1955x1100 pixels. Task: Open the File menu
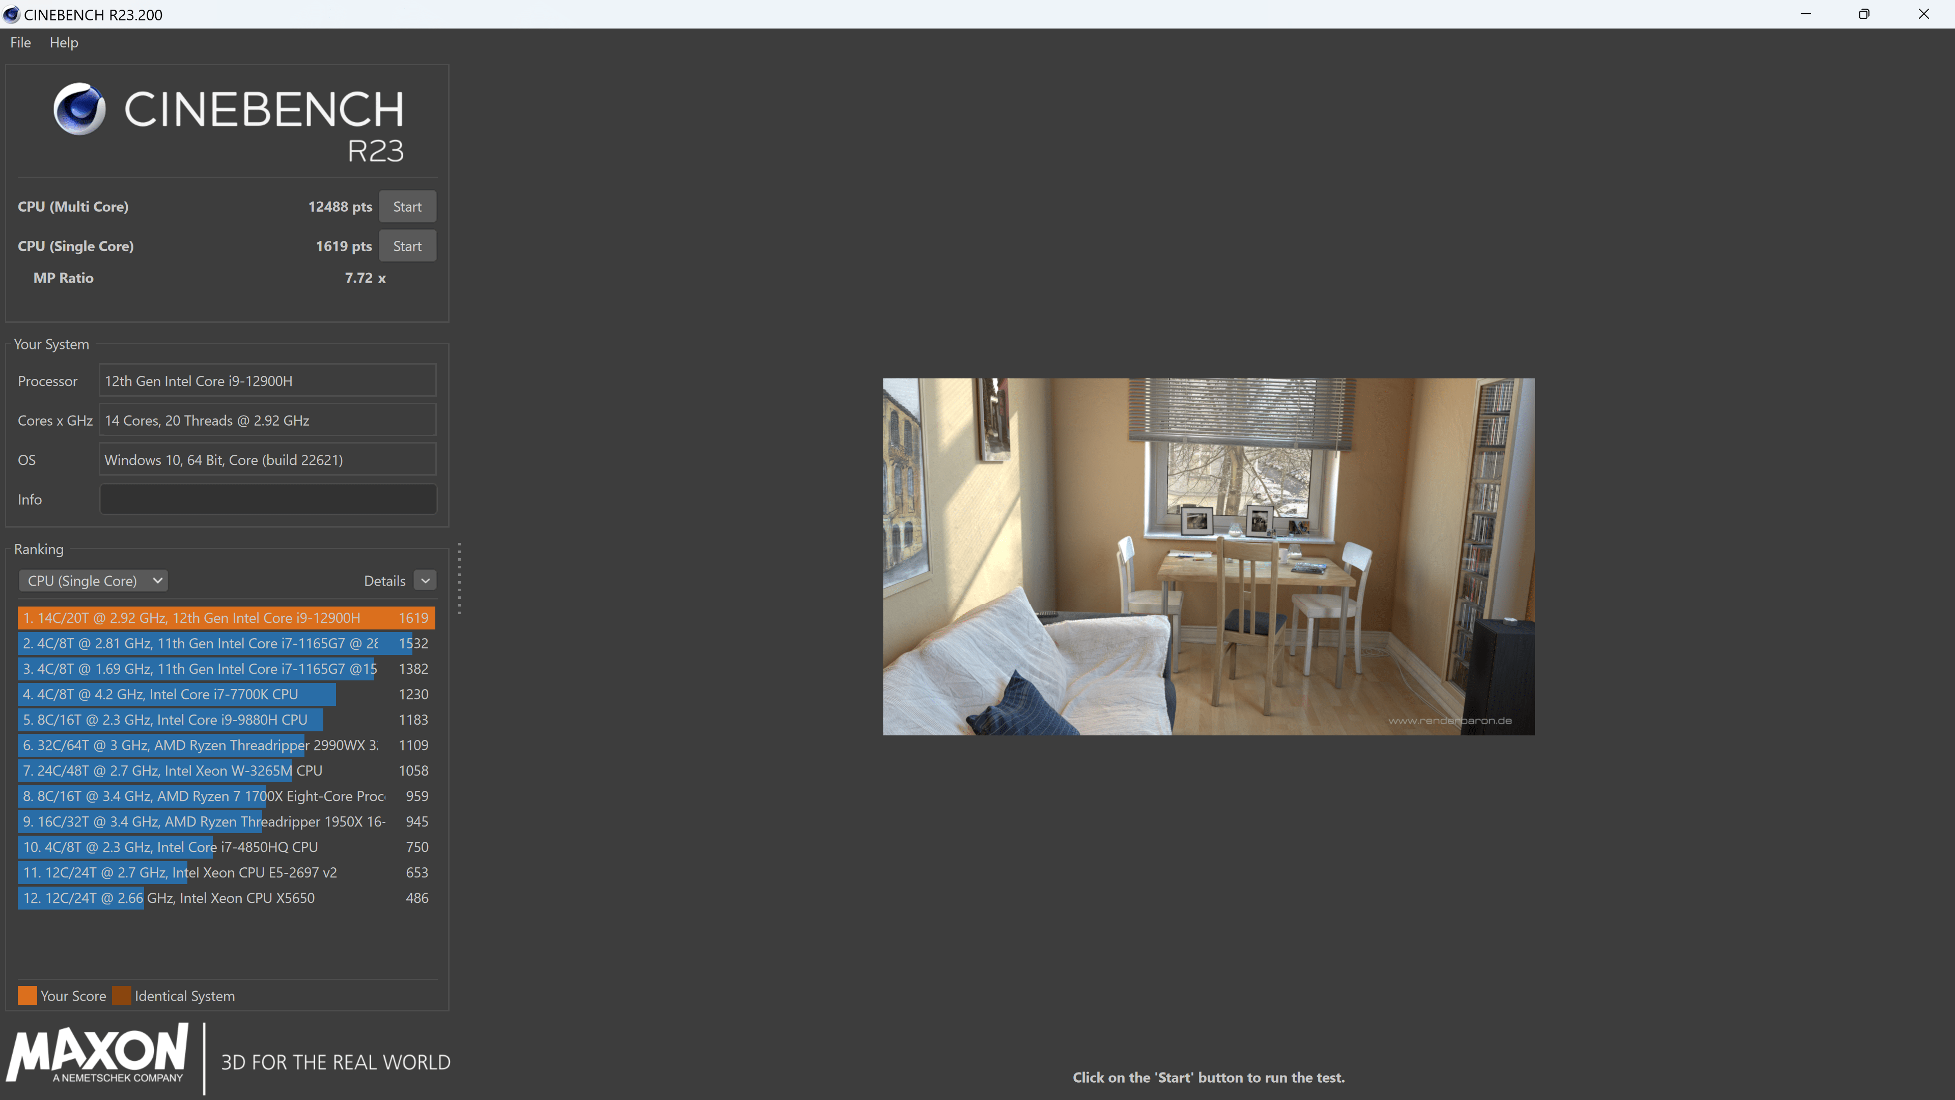tap(20, 42)
